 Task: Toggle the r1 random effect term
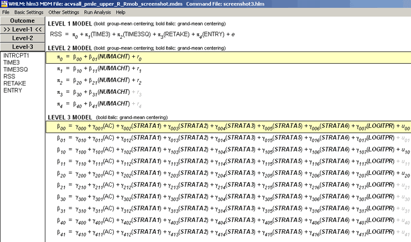coord(139,69)
